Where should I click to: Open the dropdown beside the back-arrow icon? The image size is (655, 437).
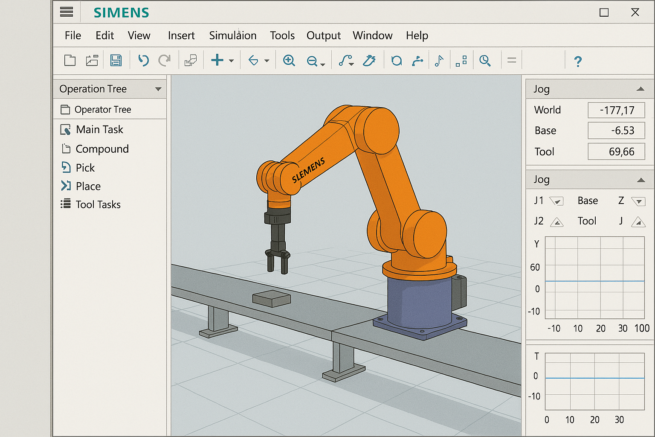pos(267,61)
